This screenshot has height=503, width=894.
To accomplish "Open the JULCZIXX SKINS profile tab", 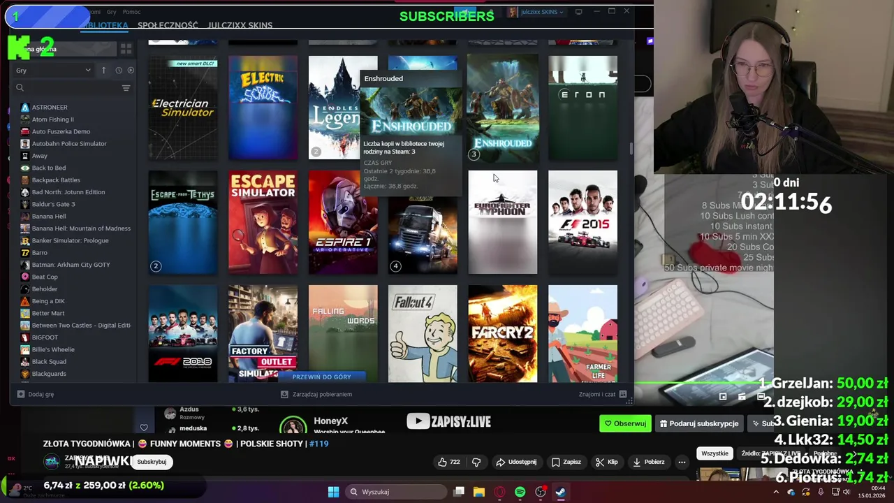I will click(x=240, y=25).
